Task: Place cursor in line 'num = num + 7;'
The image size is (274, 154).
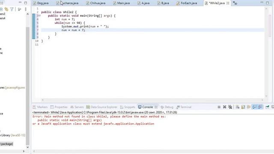Action: (73, 30)
